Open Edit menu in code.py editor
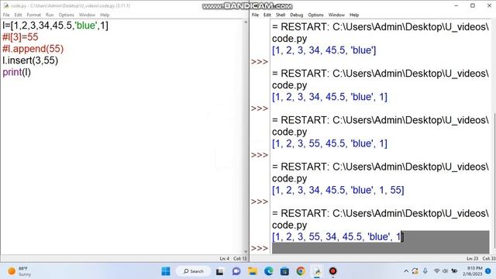The height and width of the screenshot is (279, 496). tap(18, 15)
